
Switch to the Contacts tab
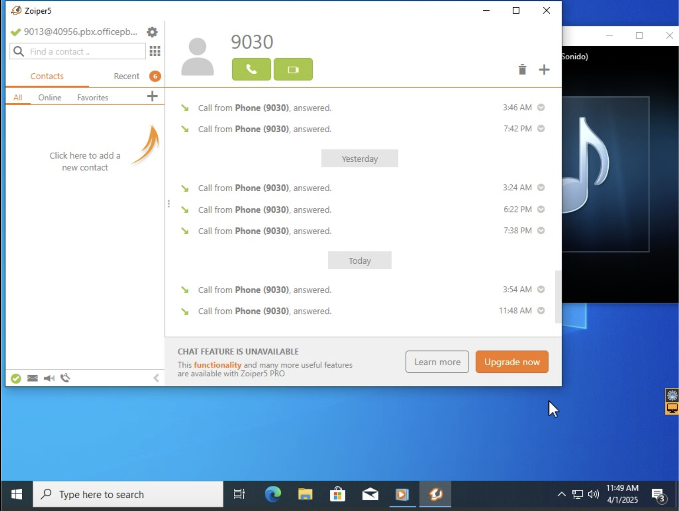[x=47, y=76]
